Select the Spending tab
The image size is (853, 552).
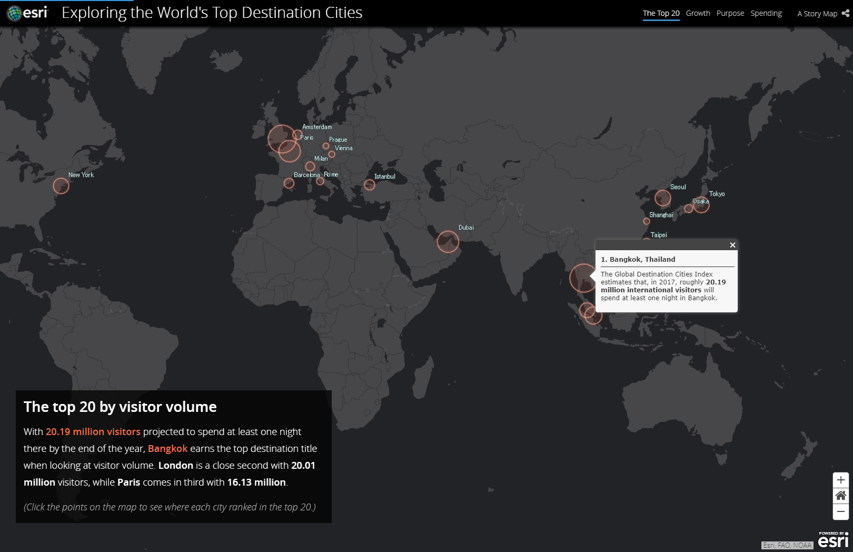click(x=766, y=13)
